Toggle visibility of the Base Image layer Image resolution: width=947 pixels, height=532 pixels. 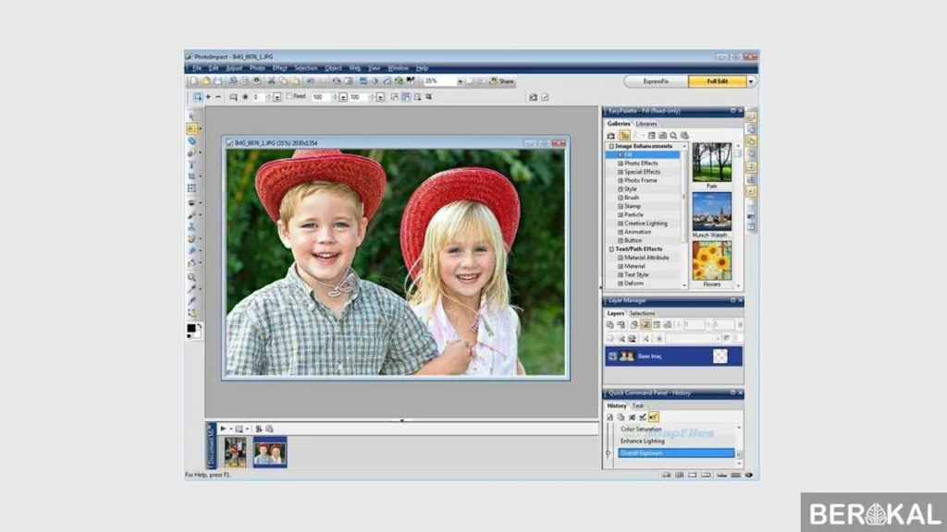(613, 357)
